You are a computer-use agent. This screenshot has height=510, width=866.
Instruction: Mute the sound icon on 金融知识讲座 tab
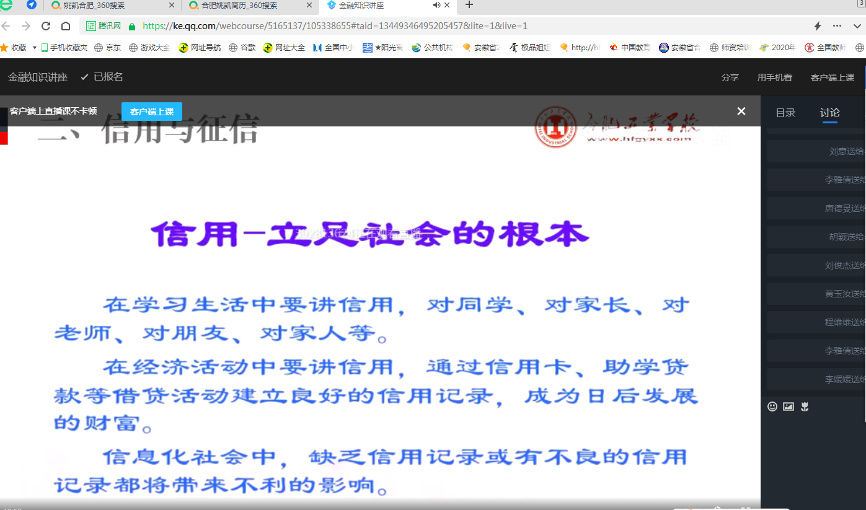[x=436, y=5]
